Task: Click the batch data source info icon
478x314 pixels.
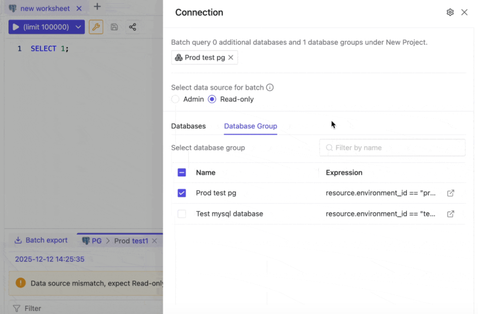Action: click(x=270, y=88)
